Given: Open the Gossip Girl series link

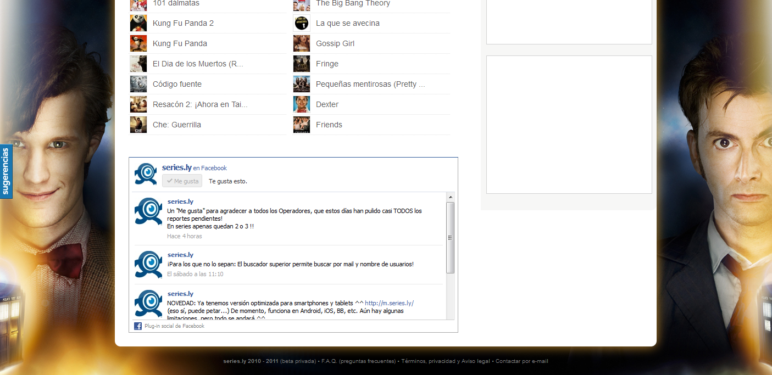Looking at the screenshot, I should point(335,43).
